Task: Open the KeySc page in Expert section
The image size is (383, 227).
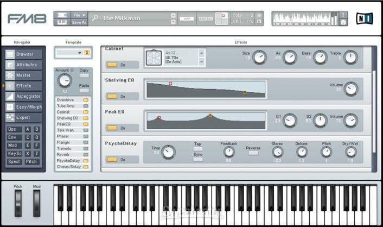Action: point(14,154)
